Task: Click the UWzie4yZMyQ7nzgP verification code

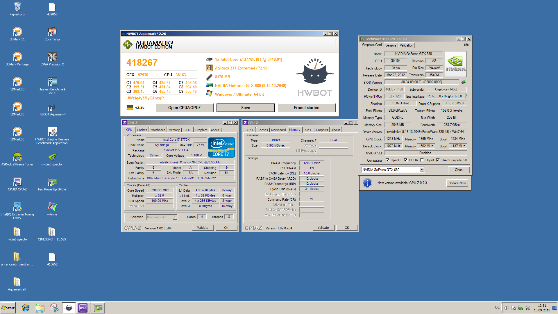Action: click(145, 98)
